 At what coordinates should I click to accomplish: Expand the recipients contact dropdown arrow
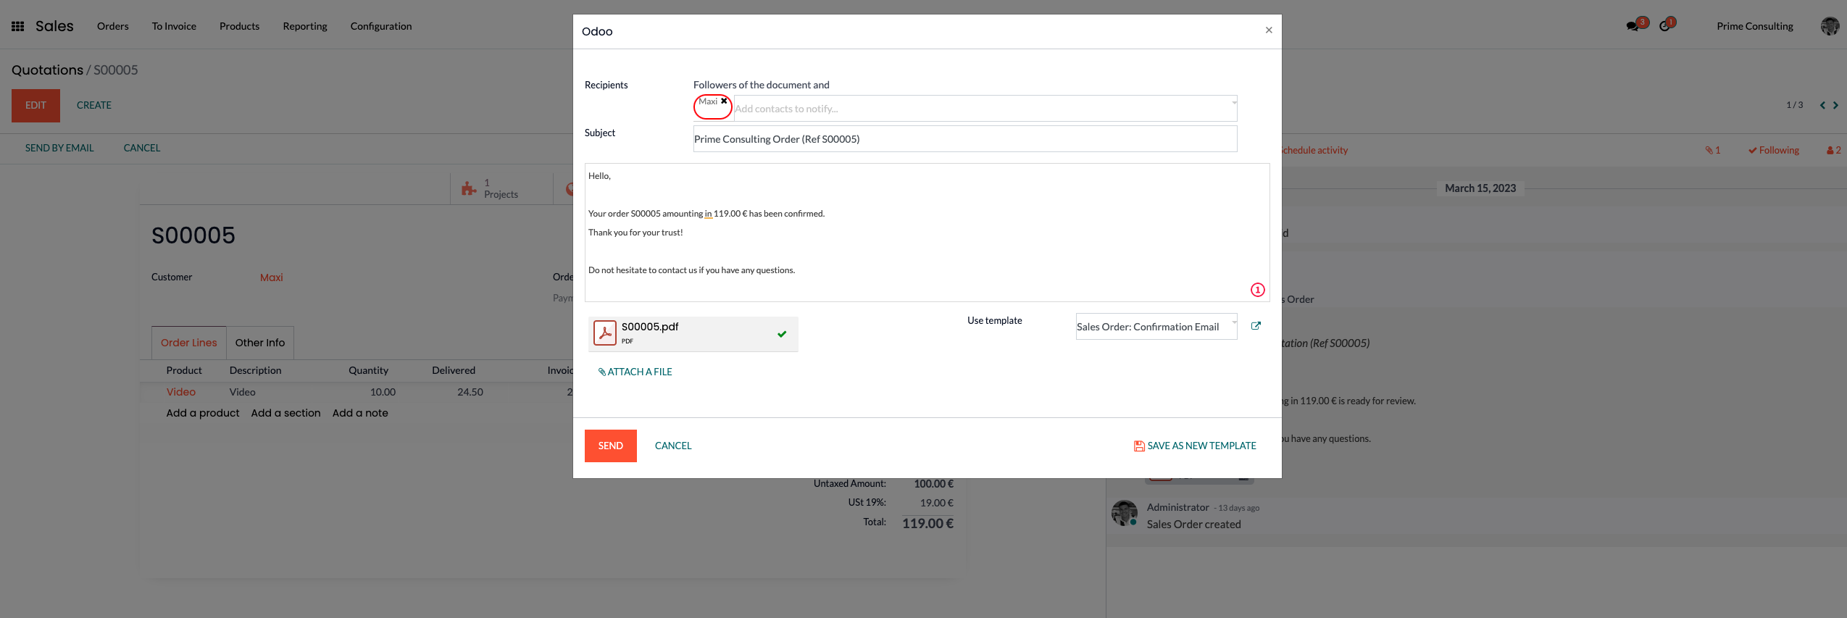[1234, 102]
